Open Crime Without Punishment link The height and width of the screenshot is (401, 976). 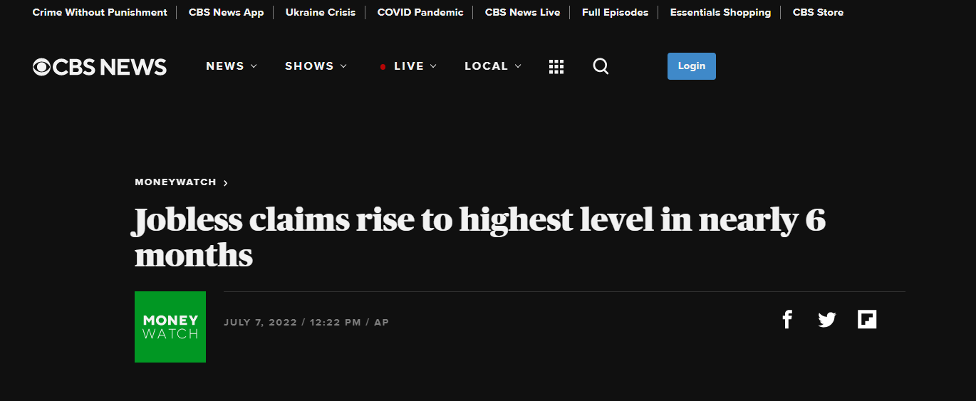(x=100, y=12)
